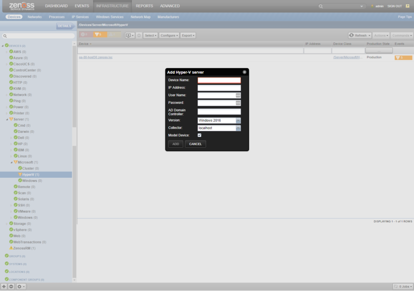Click the help question mark icon
Viewport: 414px width, 291px height.
tap(407, 6)
